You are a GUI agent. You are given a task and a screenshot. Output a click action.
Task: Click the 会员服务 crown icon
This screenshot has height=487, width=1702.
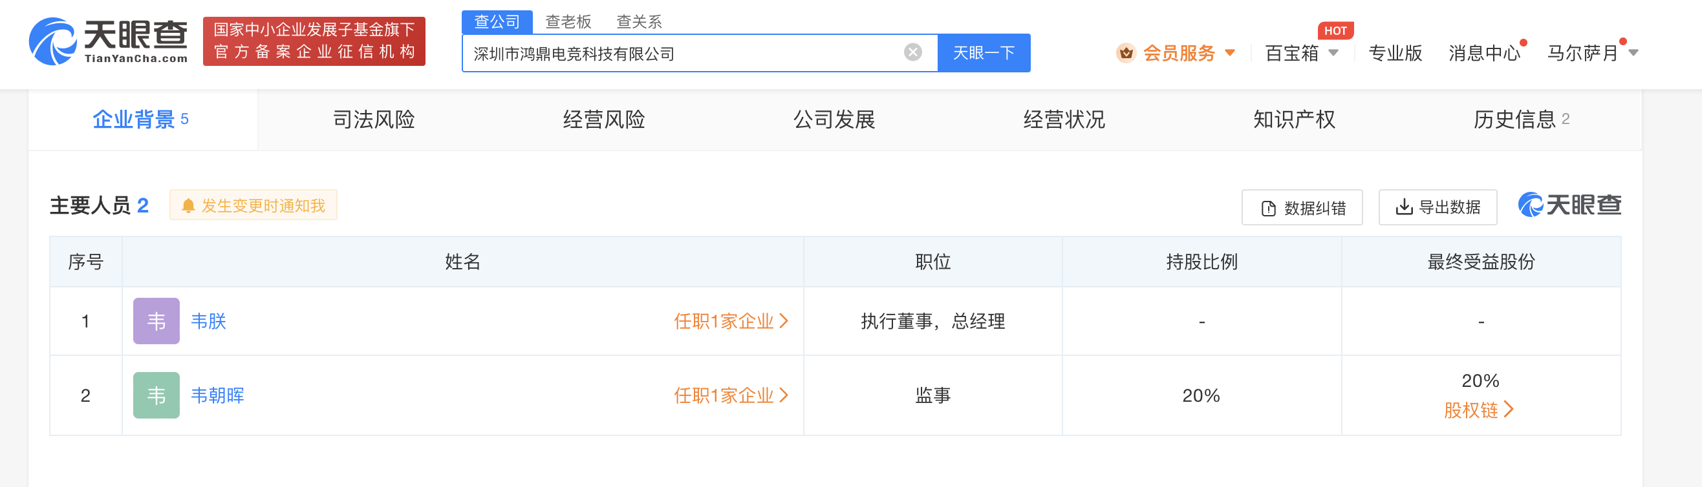click(1126, 53)
